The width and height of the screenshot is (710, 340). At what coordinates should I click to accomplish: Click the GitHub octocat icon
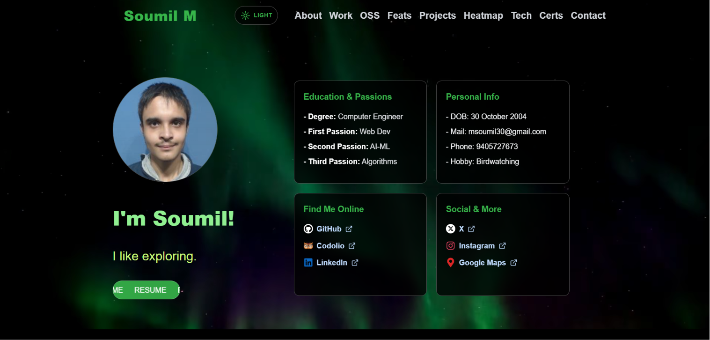pyautogui.click(x=308, y=229)
